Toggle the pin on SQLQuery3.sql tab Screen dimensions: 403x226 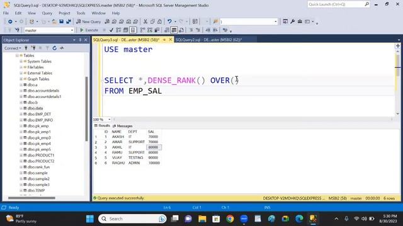point(164,40)
